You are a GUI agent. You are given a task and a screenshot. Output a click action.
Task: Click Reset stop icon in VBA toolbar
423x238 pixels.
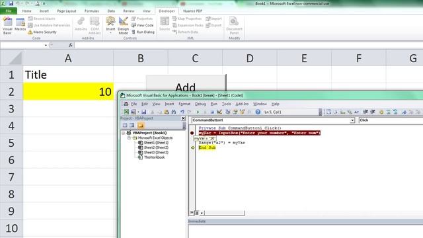pos(212,112)
